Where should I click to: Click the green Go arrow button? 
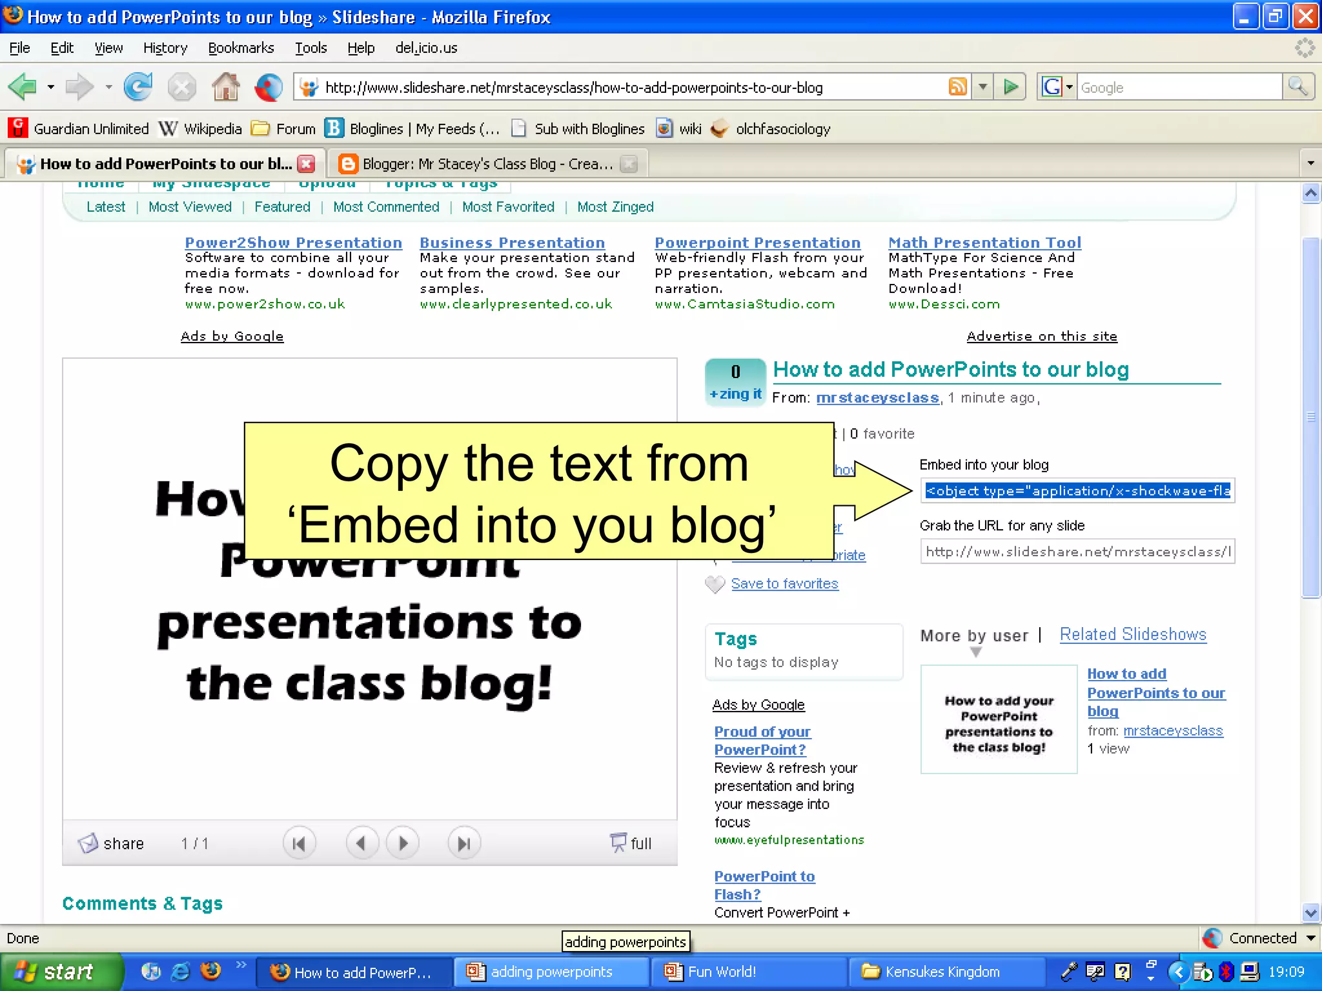pos(1011,86)
